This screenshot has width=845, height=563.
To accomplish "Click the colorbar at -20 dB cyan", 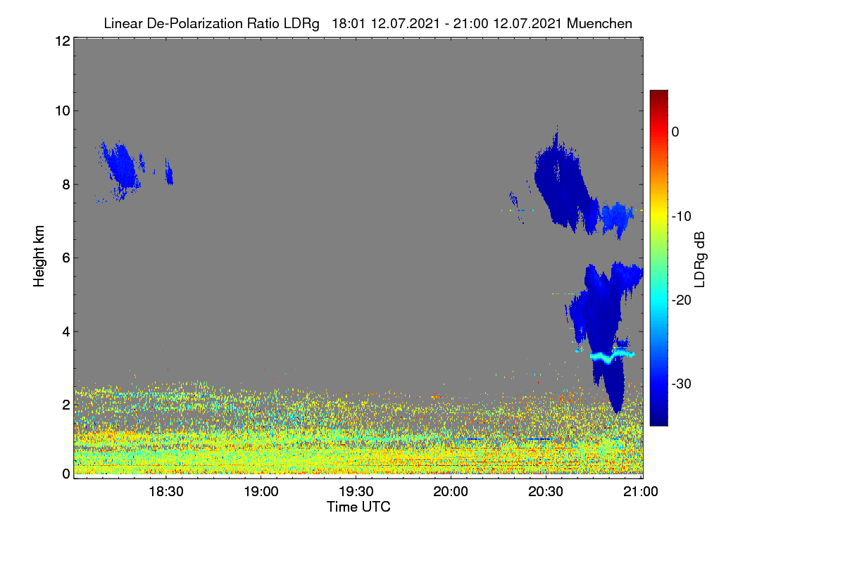I will click(658, 300).
